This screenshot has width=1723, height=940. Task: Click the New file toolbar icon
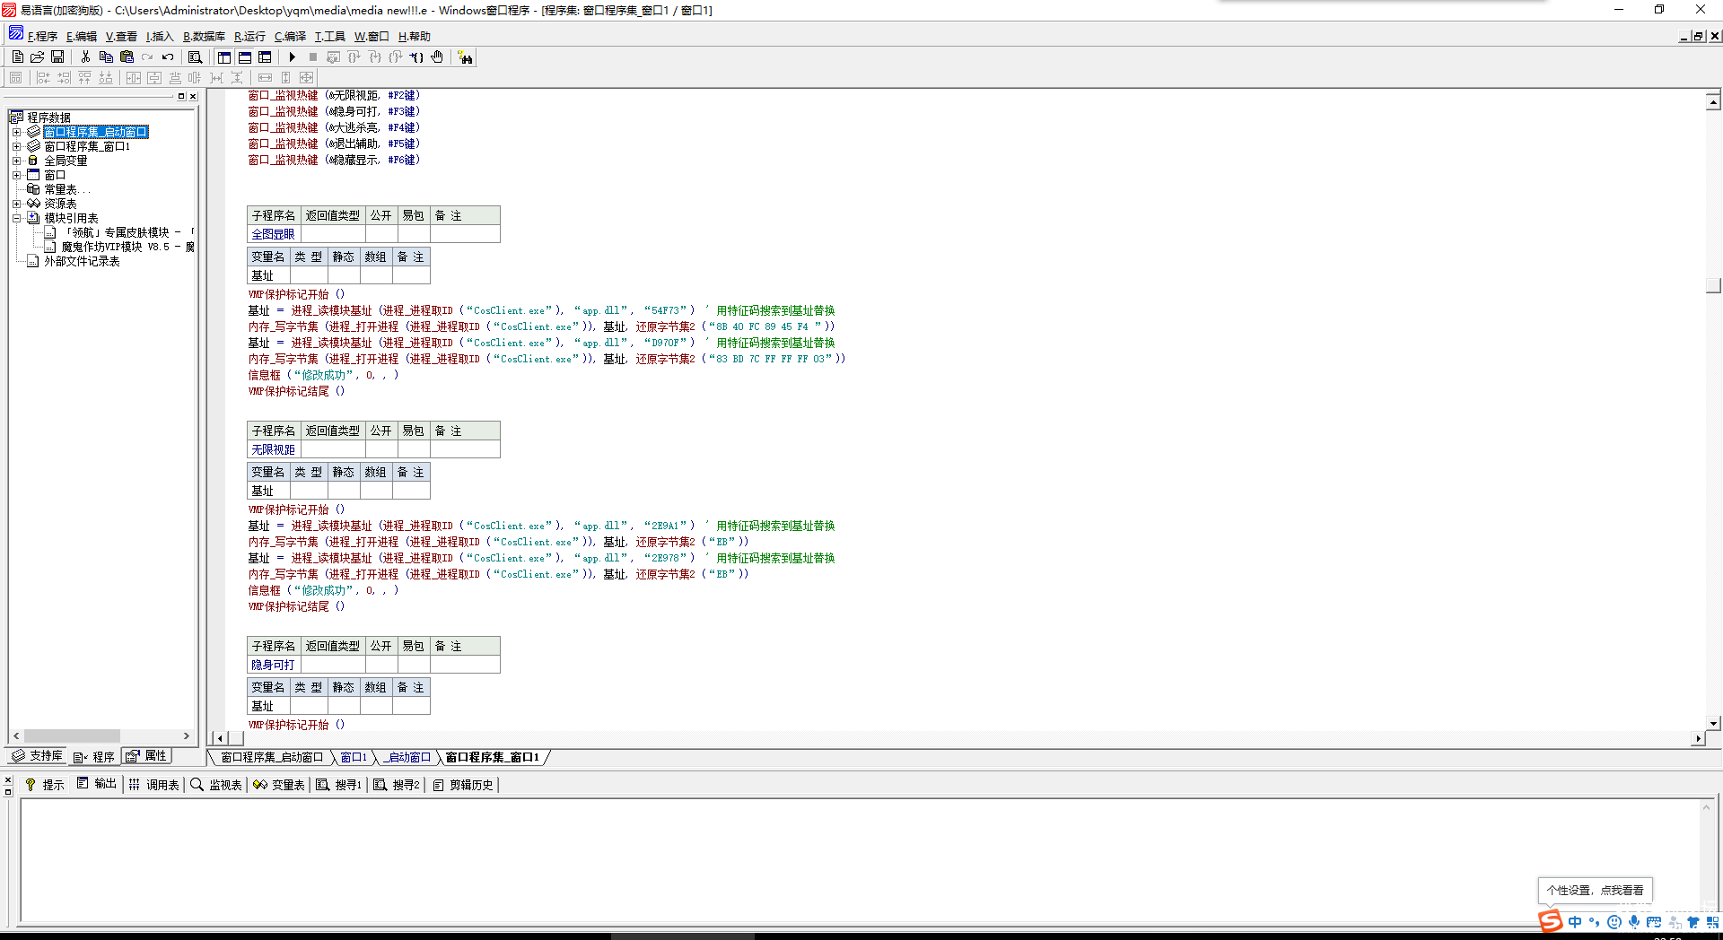[x=18, y=57]
